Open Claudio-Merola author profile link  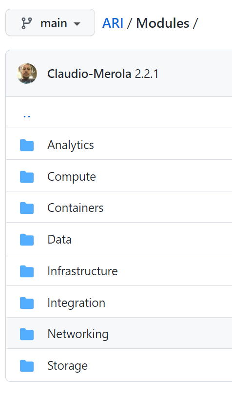tap(89, 74)
